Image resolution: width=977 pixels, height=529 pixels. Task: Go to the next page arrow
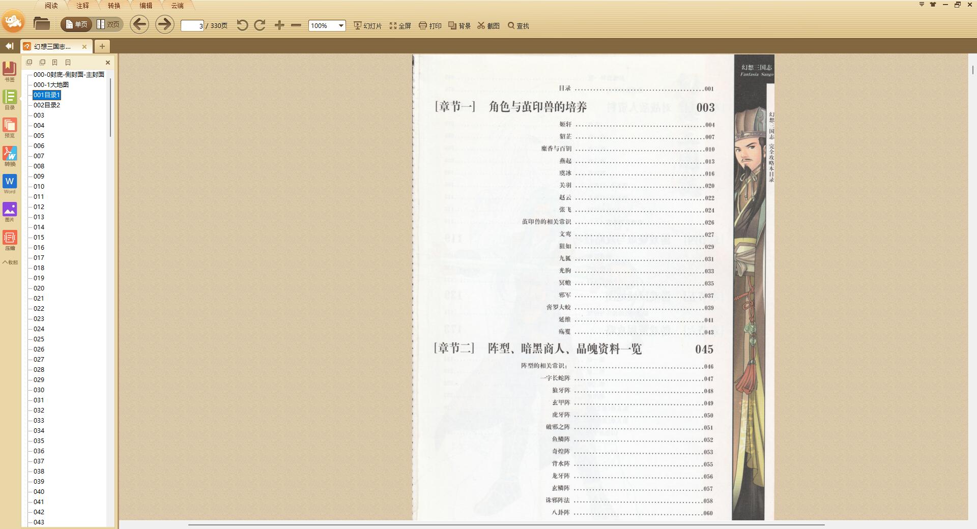click(164, 24)
